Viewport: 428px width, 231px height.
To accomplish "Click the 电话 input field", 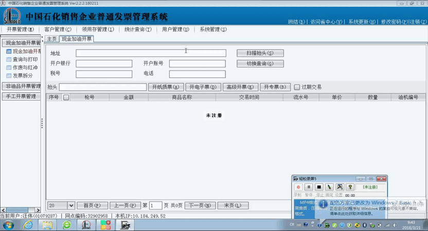I will coord(198,74).
